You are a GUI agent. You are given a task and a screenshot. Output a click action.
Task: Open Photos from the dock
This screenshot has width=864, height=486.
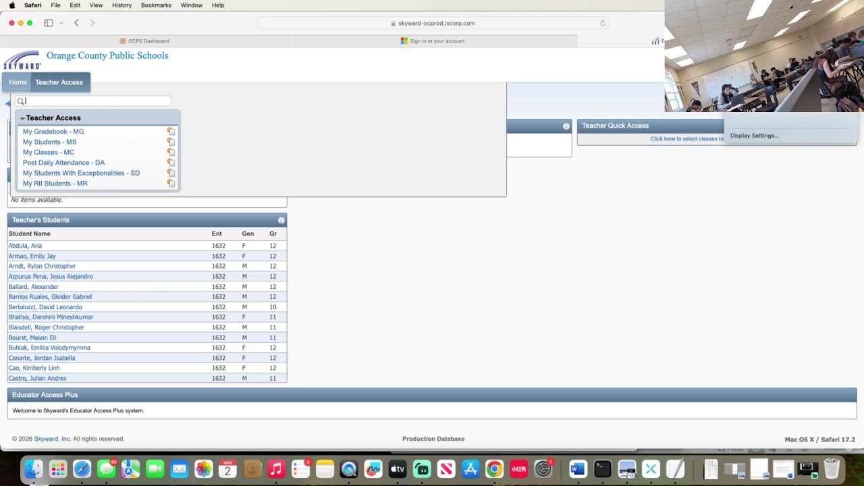coord(203,468)
